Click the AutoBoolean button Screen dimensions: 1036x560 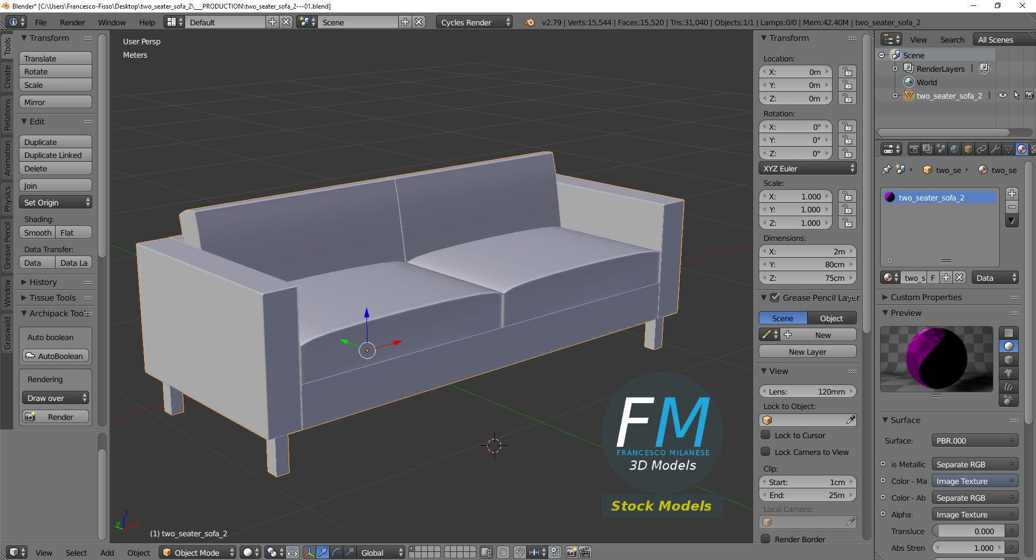[x=56, y=356]
